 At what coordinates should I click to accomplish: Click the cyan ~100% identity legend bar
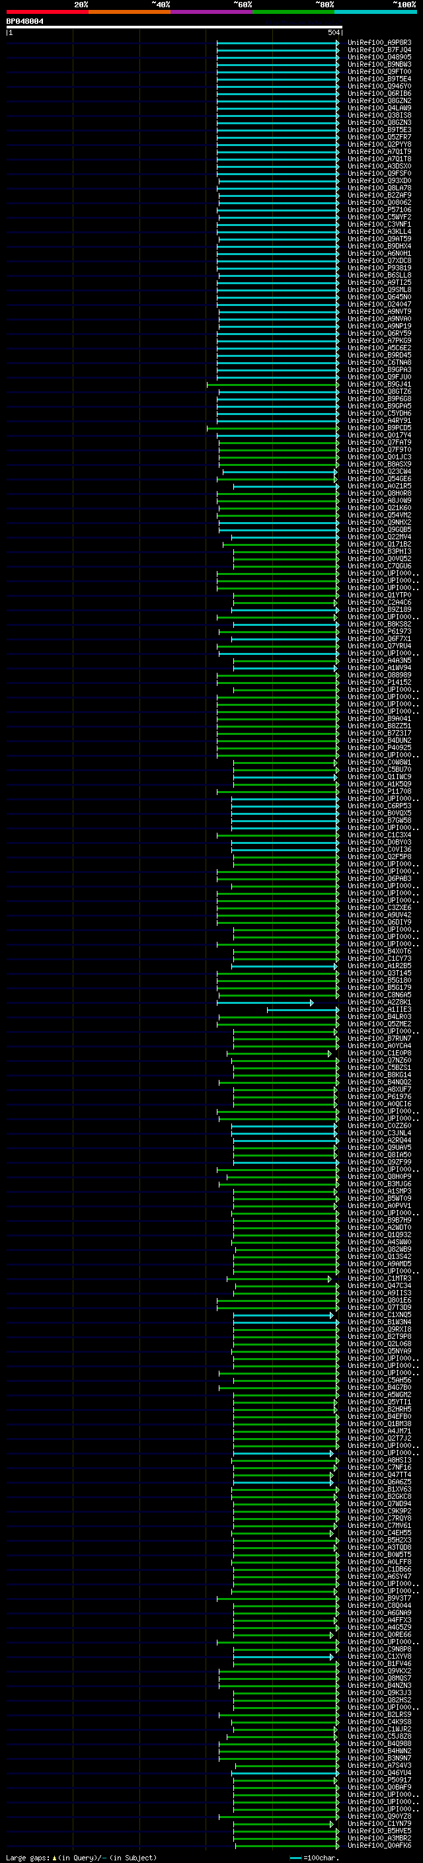pyautogui.click(x=376, y=12)
